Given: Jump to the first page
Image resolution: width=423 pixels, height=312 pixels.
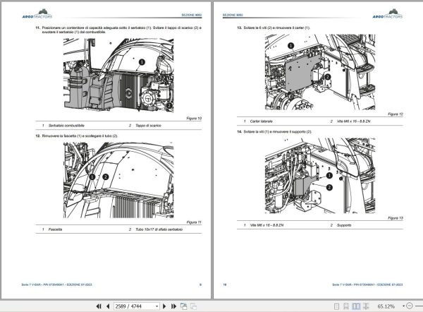Looking at the screenshot, I should [99, 306].
